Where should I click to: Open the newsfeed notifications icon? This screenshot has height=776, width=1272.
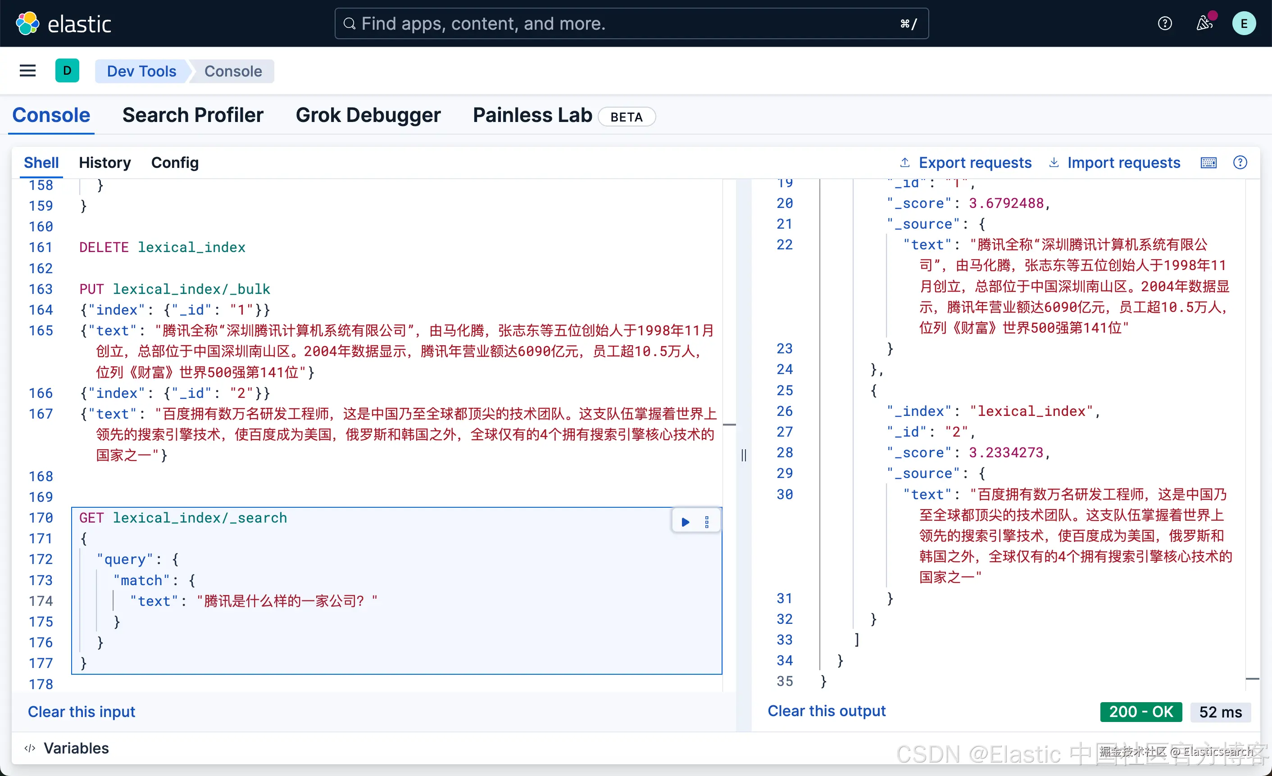tap(1204, 23)
